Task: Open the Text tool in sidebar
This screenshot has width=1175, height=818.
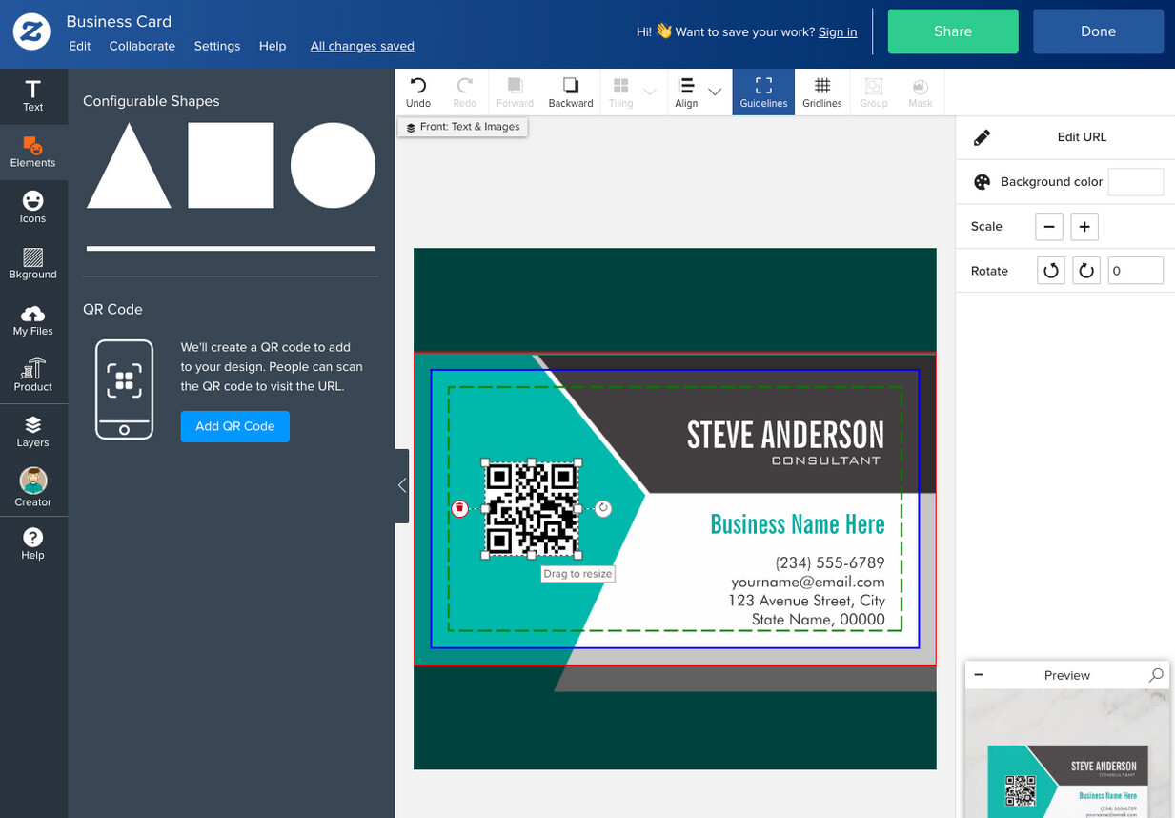Action: click(33, 96)
